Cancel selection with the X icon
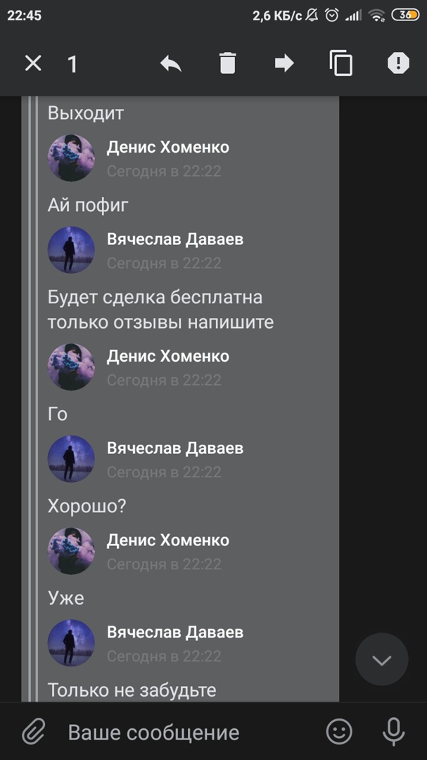 point(34,63)
